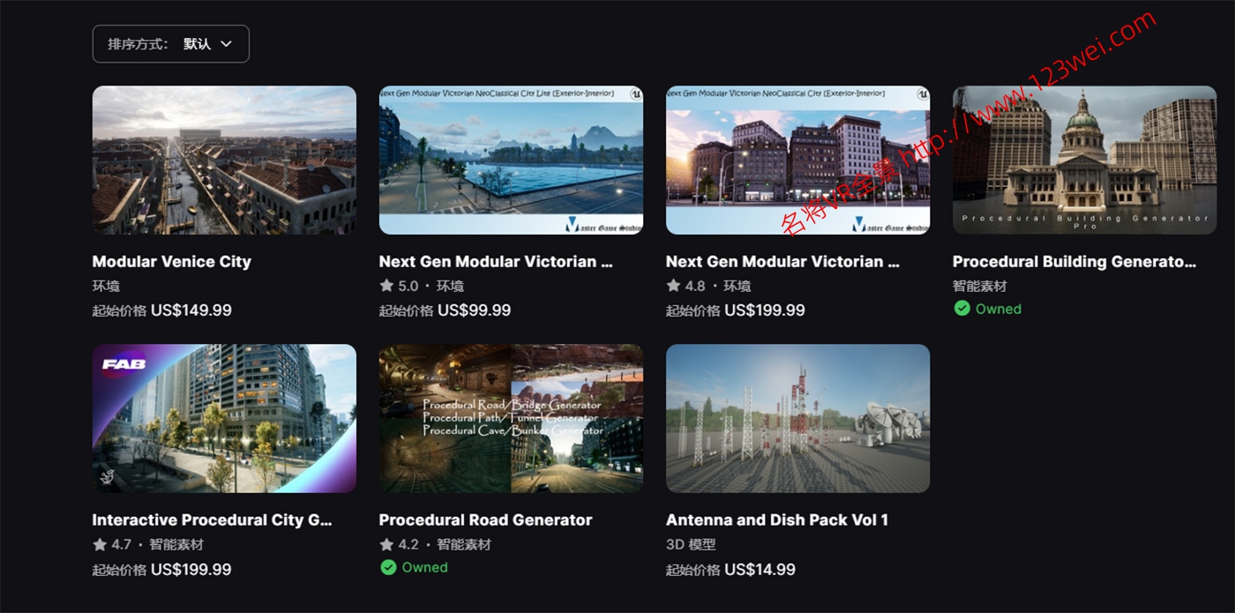Click the star icon beside the 5.0 rating
The height and width of the screenshot is (613, 1235).
pos(386,286)
